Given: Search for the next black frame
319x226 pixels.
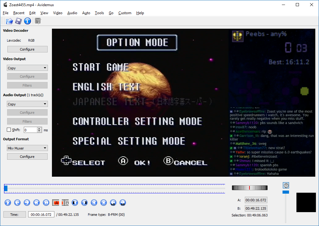Looking at the screenshot, I should point(84,203).
